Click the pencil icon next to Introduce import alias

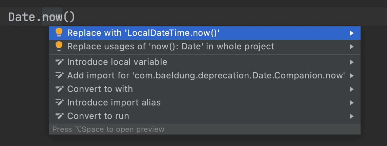(60, 102)
